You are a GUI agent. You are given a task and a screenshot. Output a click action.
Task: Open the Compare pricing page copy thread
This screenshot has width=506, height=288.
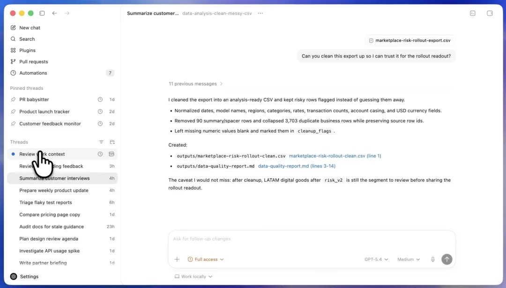(62, 214)
